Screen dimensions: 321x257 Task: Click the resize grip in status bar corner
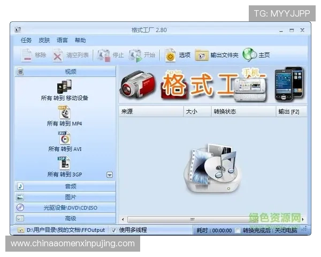(304, 229)
